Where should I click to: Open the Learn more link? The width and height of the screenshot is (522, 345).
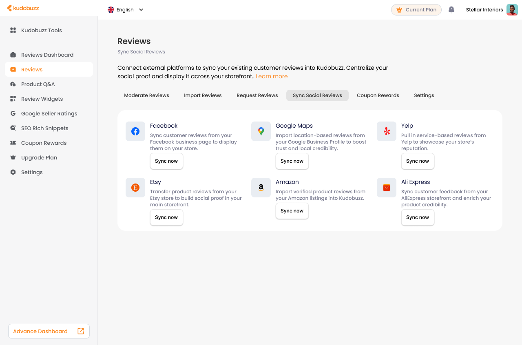272,76
